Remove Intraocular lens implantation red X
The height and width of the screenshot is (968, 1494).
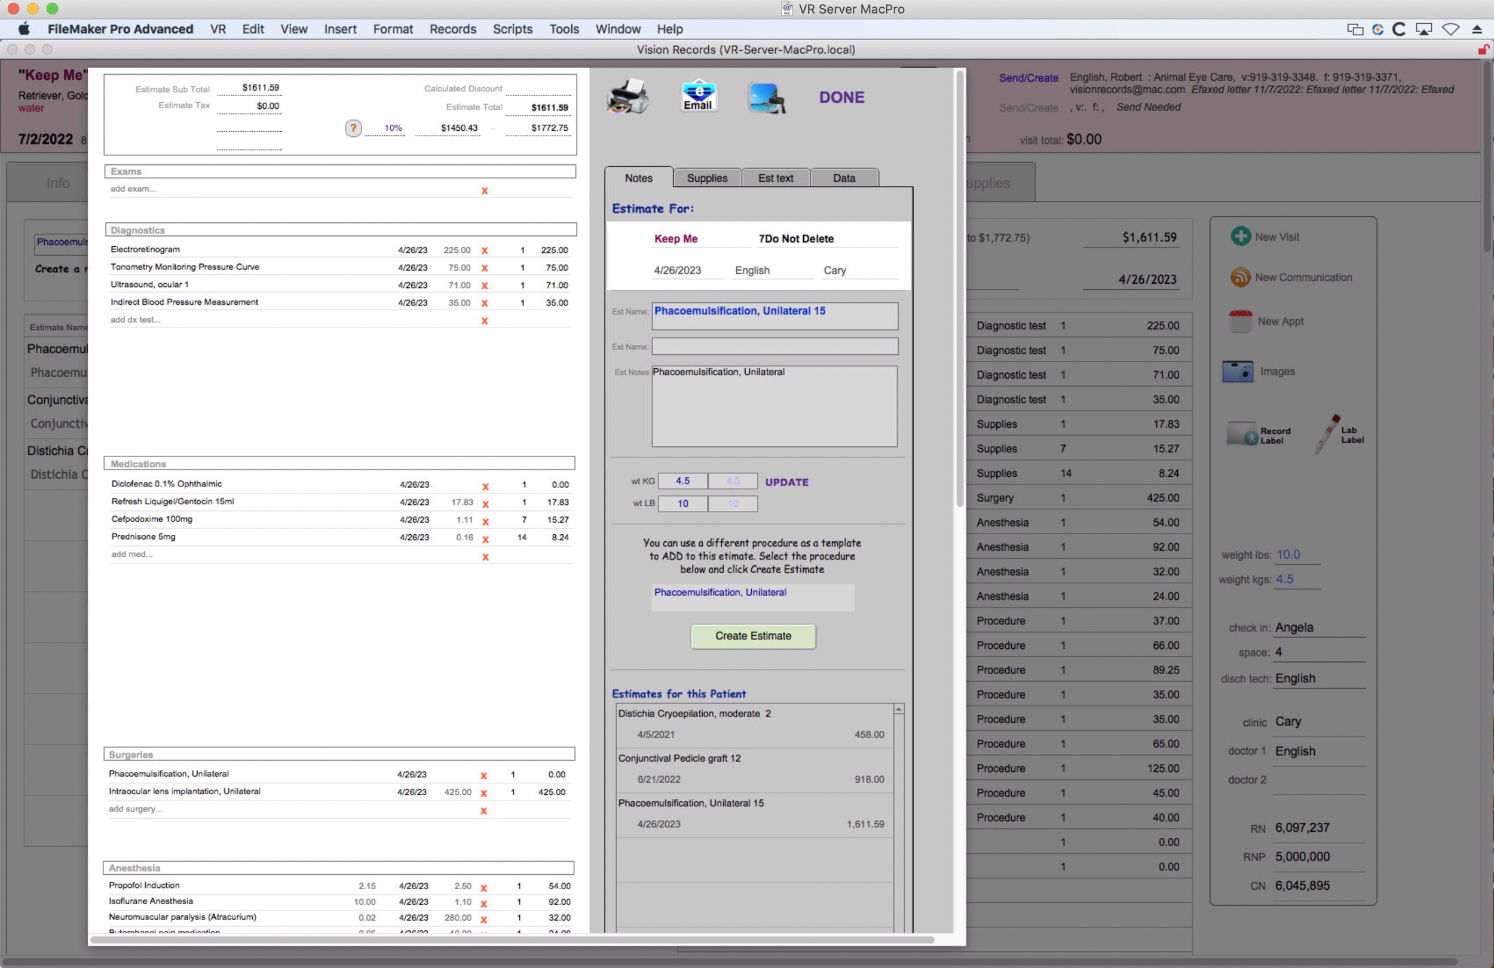tap(483, 793)
